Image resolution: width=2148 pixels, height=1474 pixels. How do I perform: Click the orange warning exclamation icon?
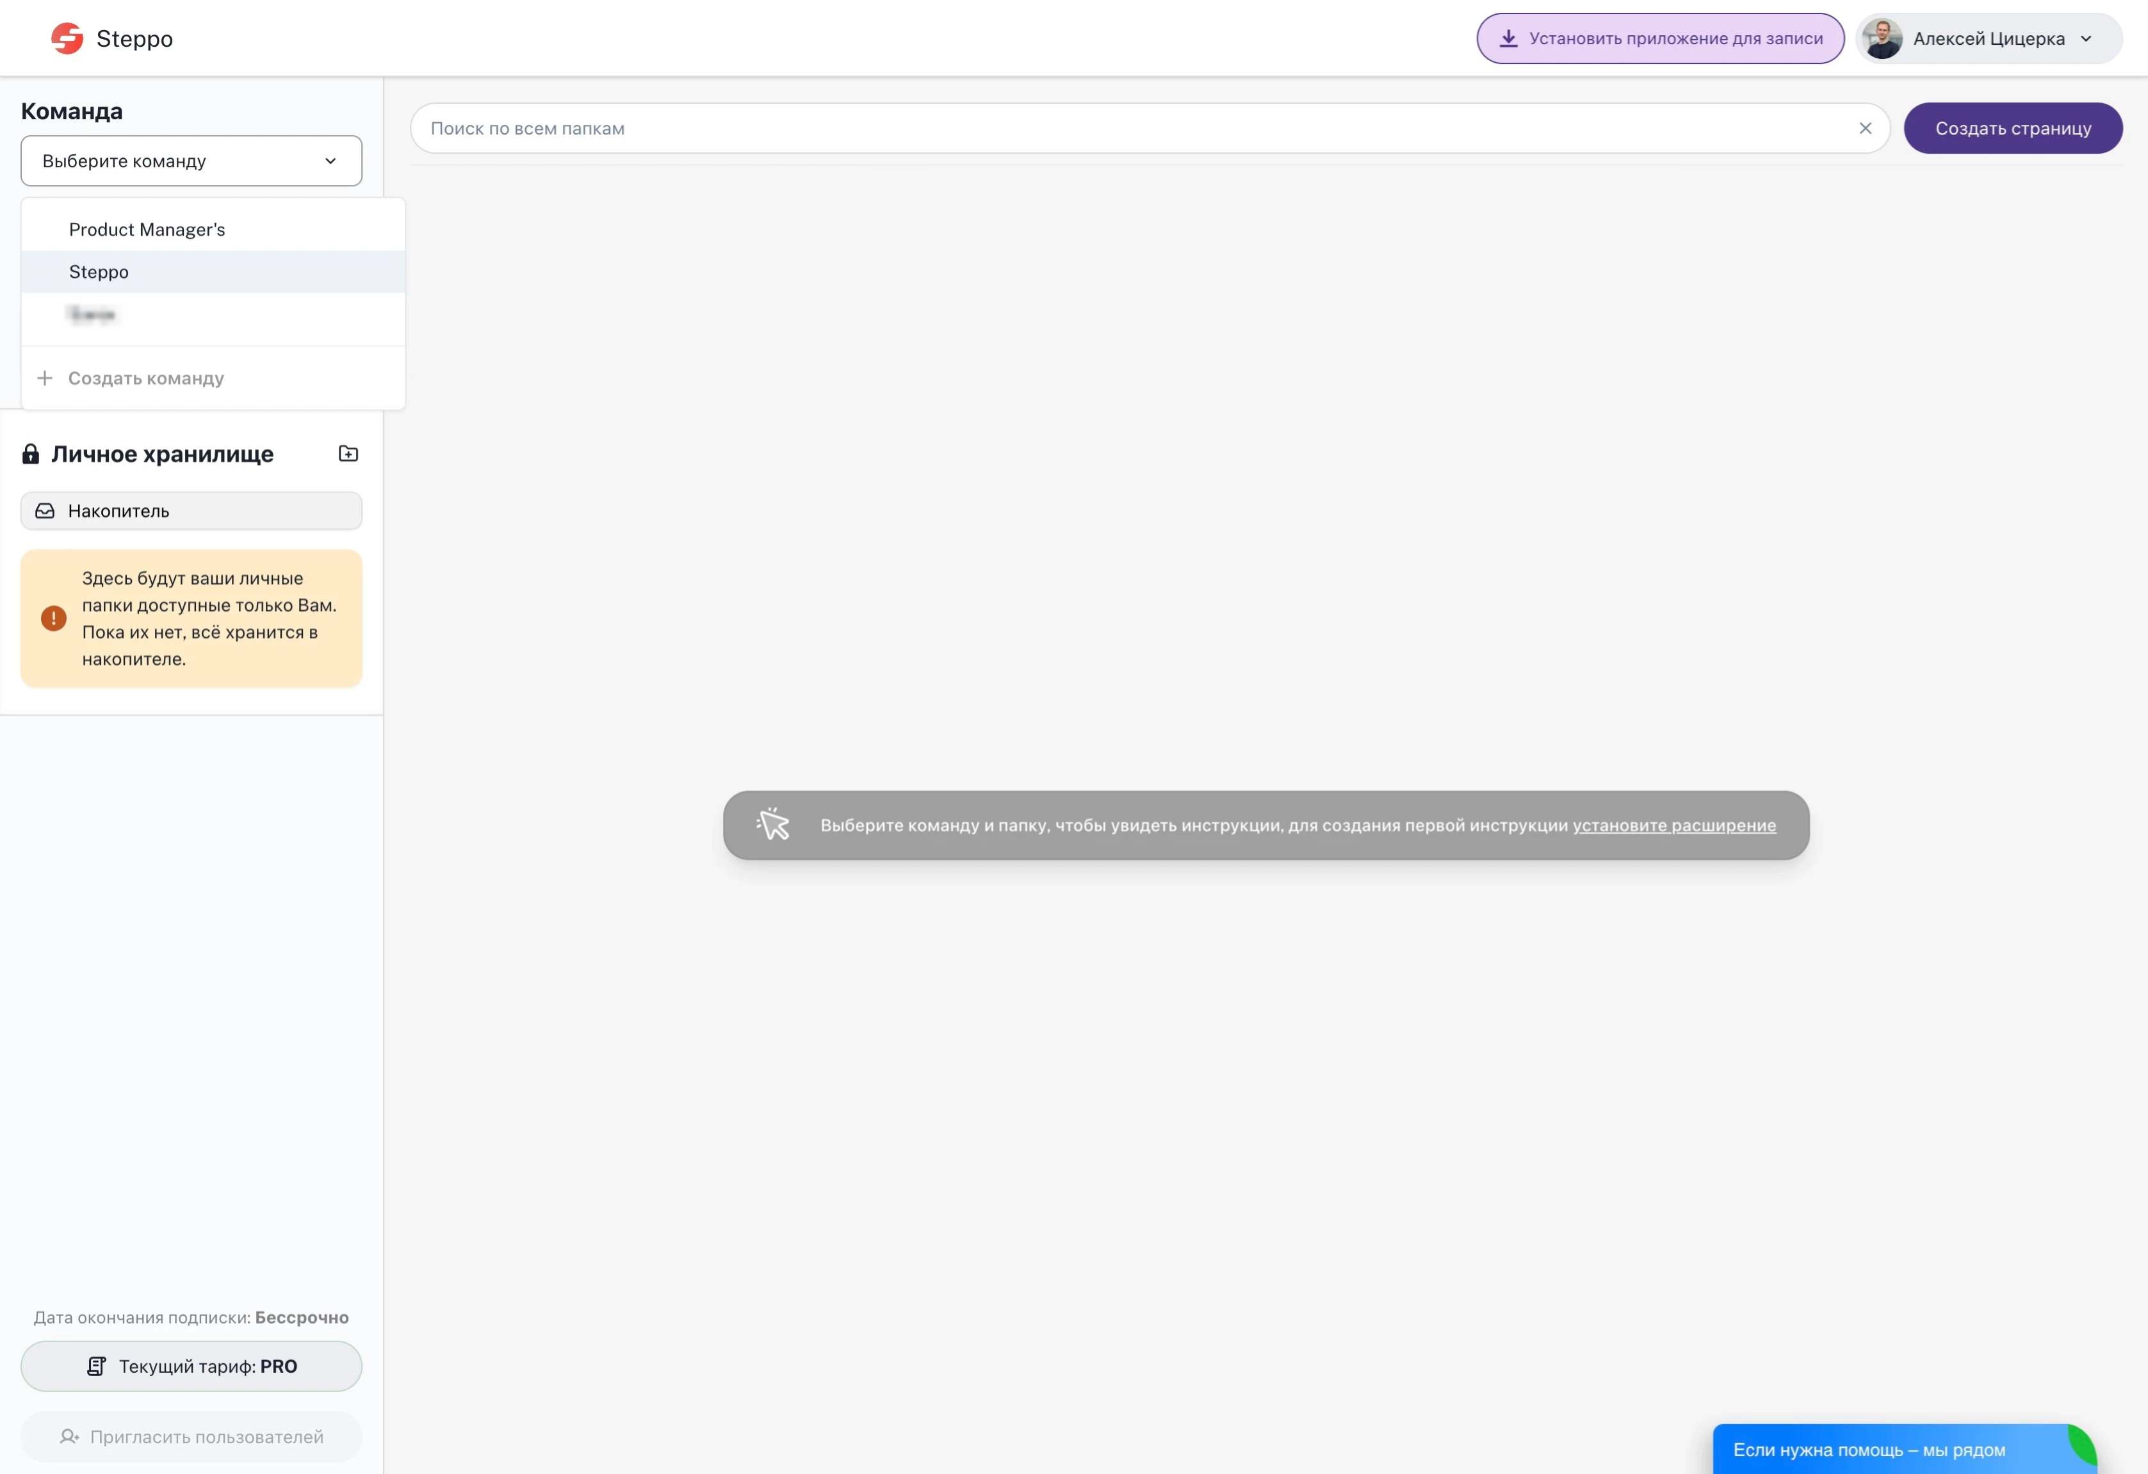[54, 619]
